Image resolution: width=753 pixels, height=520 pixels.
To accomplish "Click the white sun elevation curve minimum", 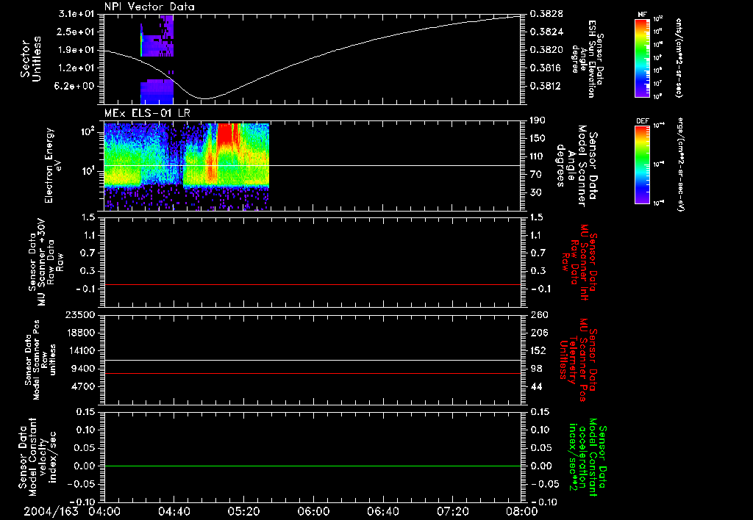I will point(206,98).
